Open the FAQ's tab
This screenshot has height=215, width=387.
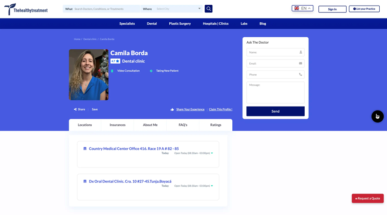click(183, 125)
